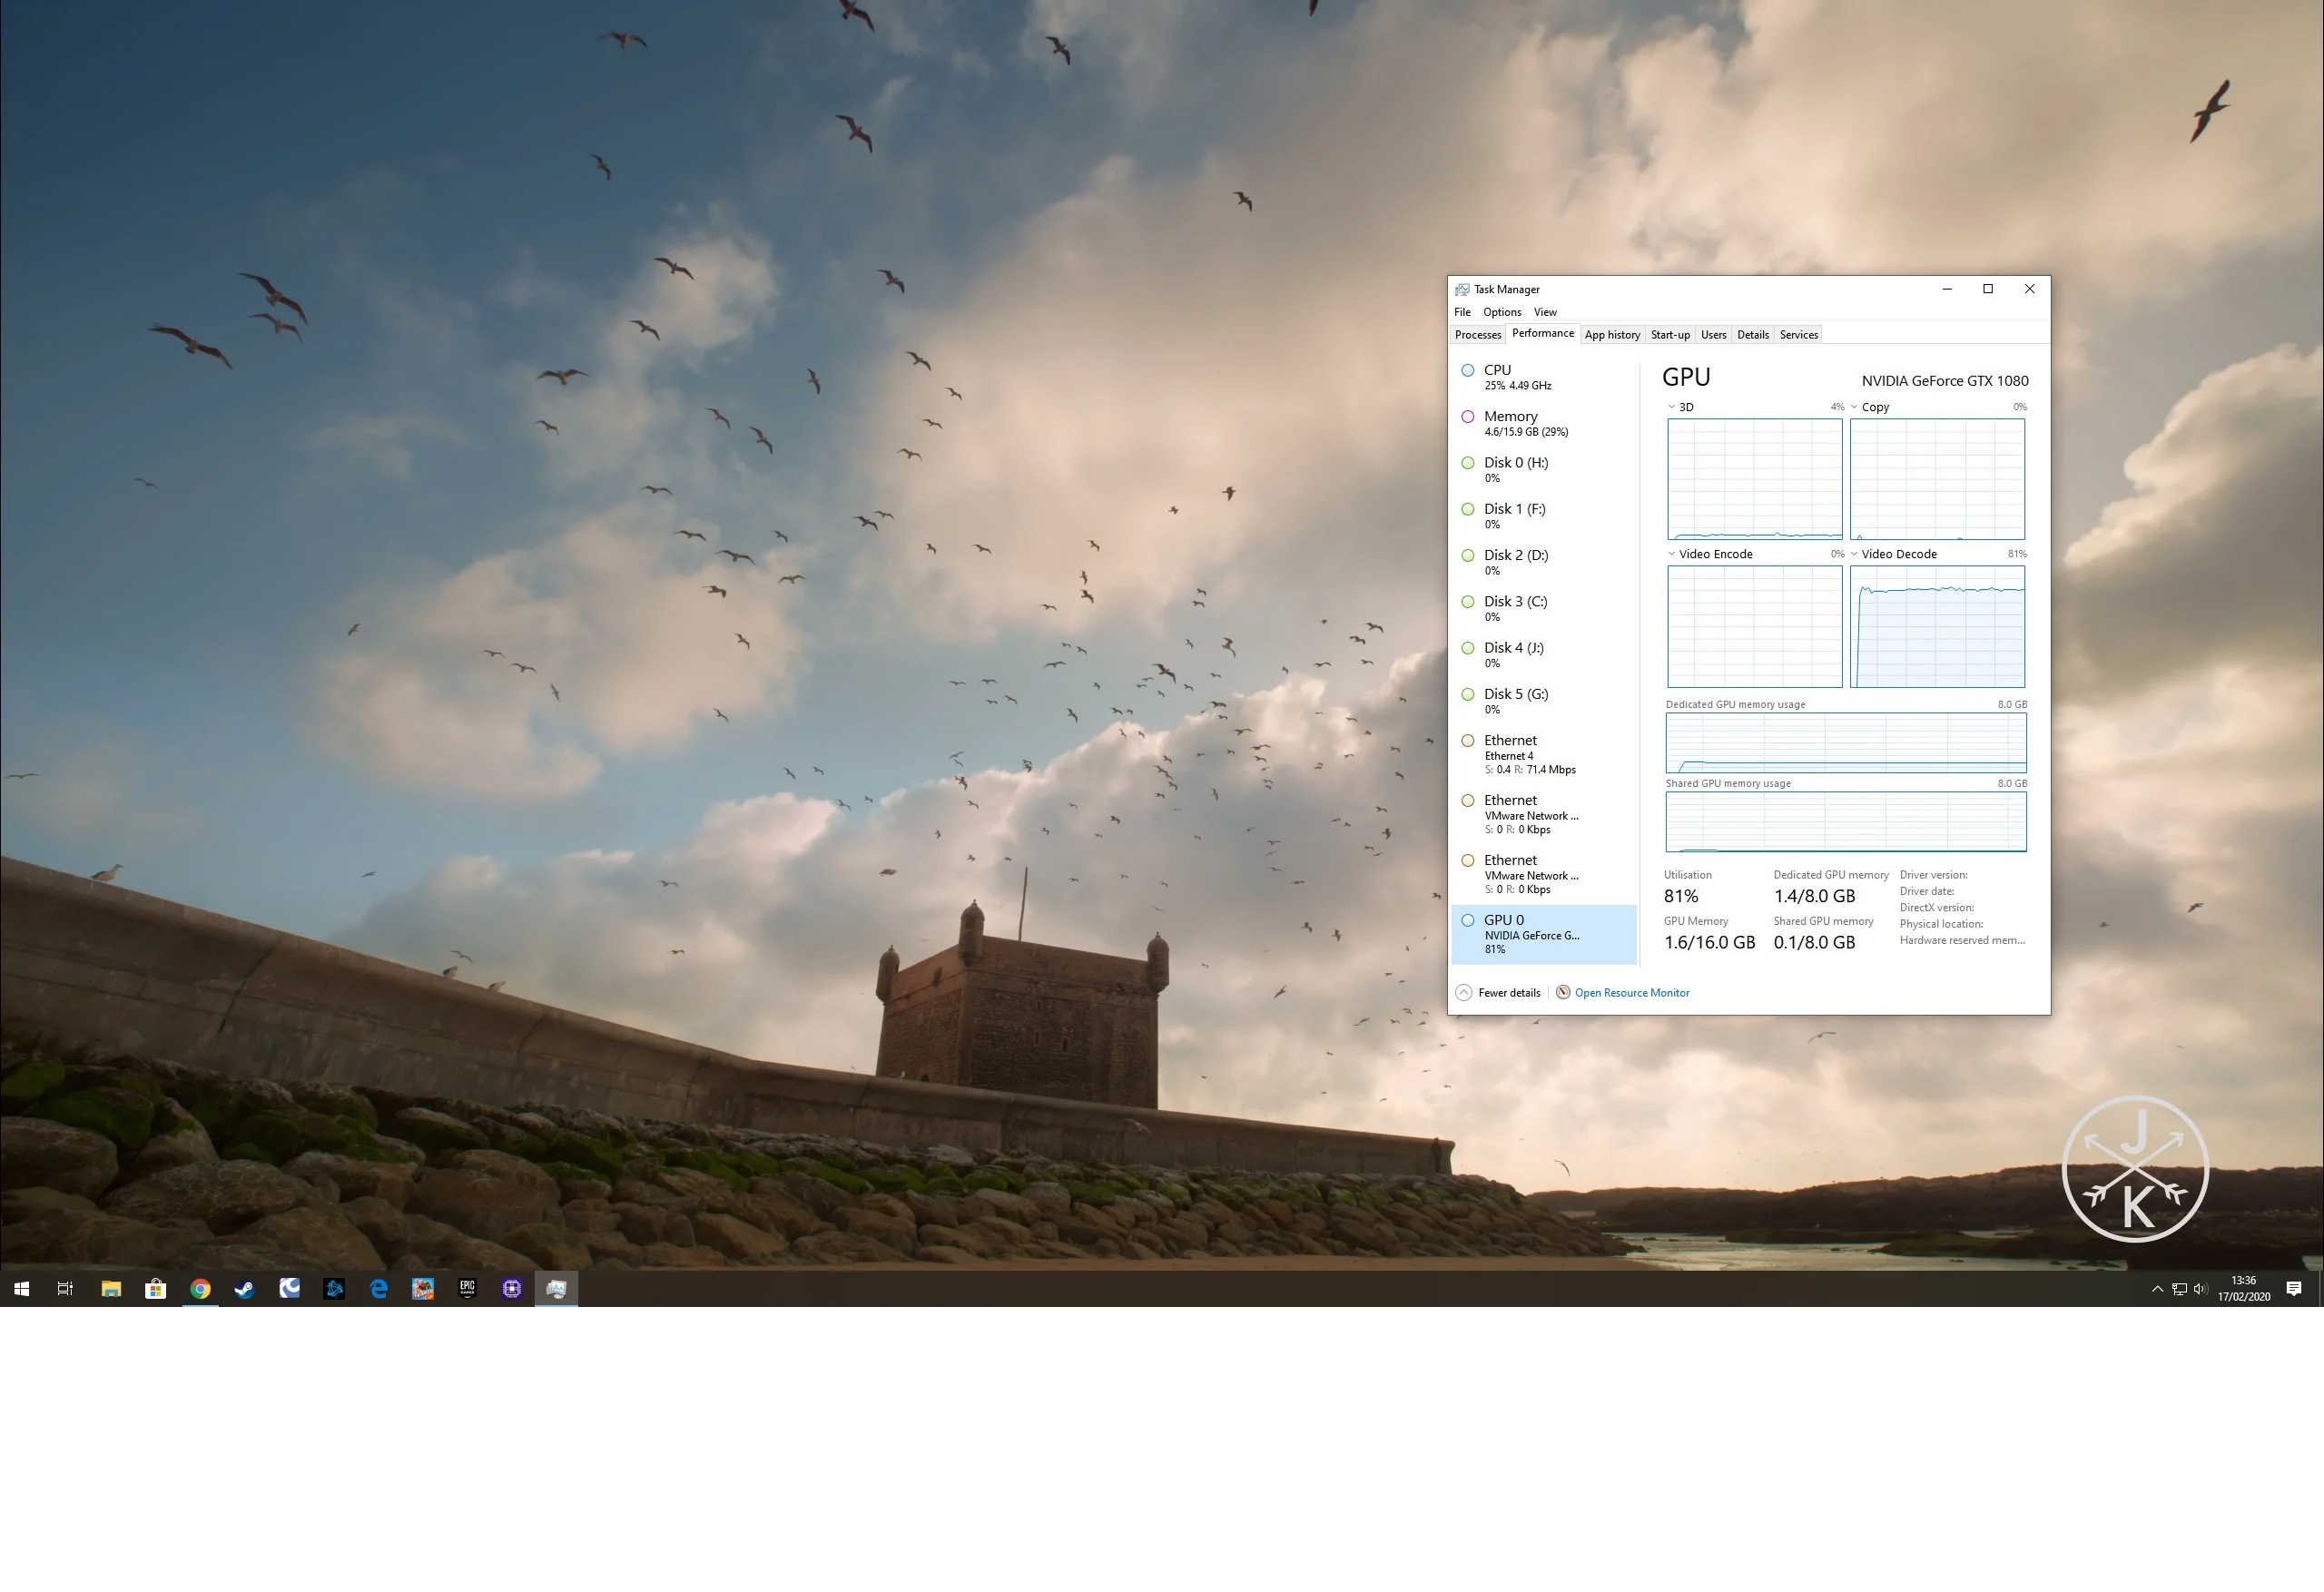The height and width of the screenshot is (1592, 2324).
Task: Select CPU in the performance list
Action: (x=1544, y=377)
